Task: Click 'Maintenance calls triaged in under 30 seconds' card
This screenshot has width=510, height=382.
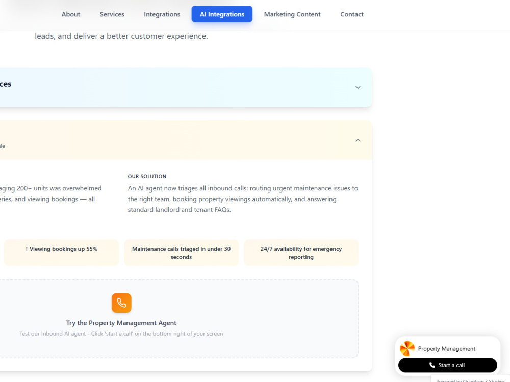Action: click(x=181, y=253)
